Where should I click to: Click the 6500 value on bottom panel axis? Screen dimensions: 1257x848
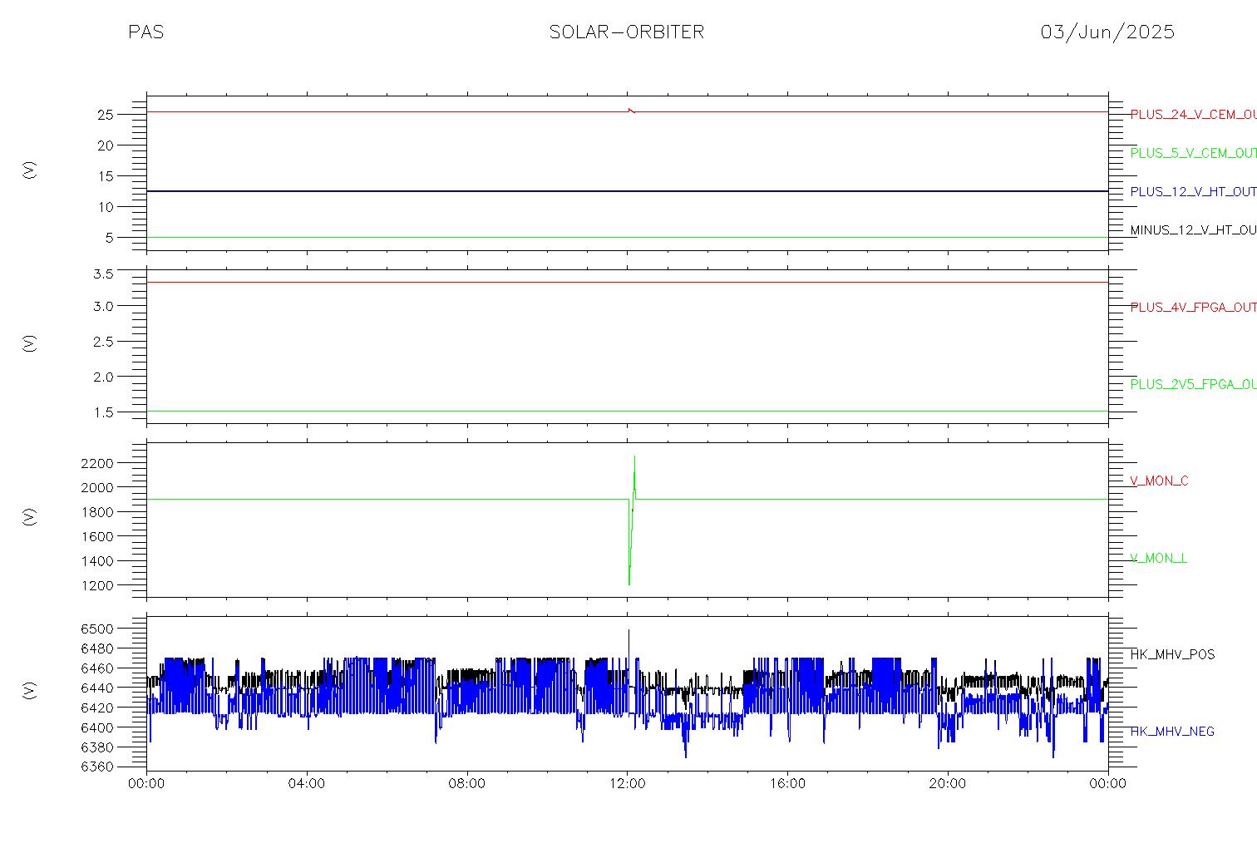coord(97,629)
